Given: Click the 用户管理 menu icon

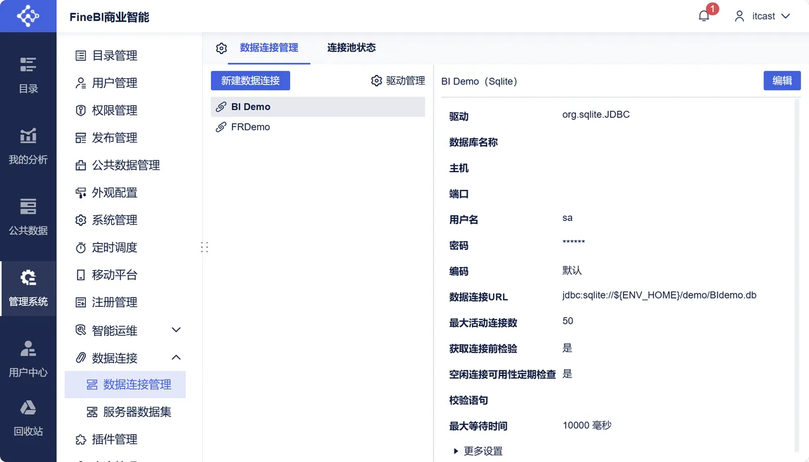Looking at the screenshot, I should [81, 83].
